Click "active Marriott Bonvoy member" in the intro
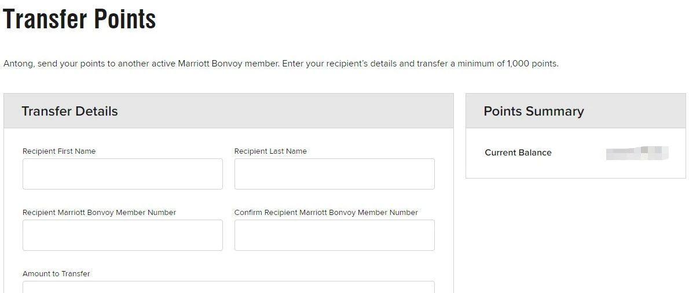689x293 pixels. 215,64
